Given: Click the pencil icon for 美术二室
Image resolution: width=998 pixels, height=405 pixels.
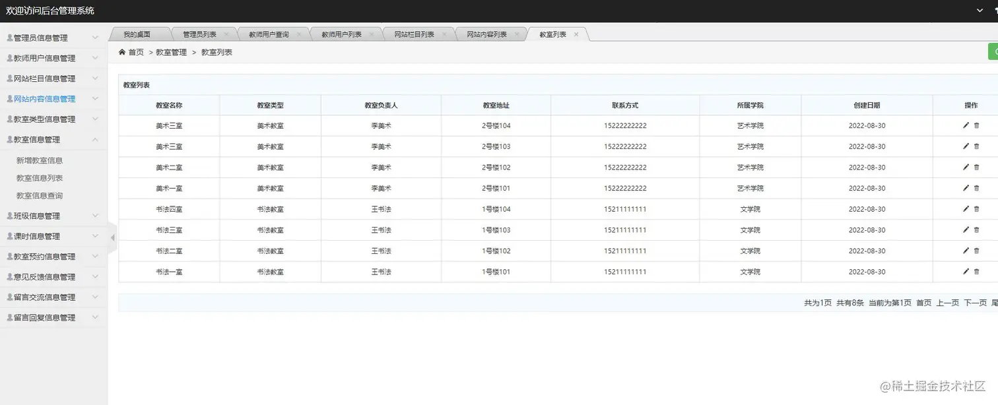Looking at the screenshot, I should [x=966, y=168].
